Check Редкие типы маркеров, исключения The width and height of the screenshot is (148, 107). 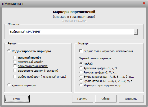[x=81, y=51]
